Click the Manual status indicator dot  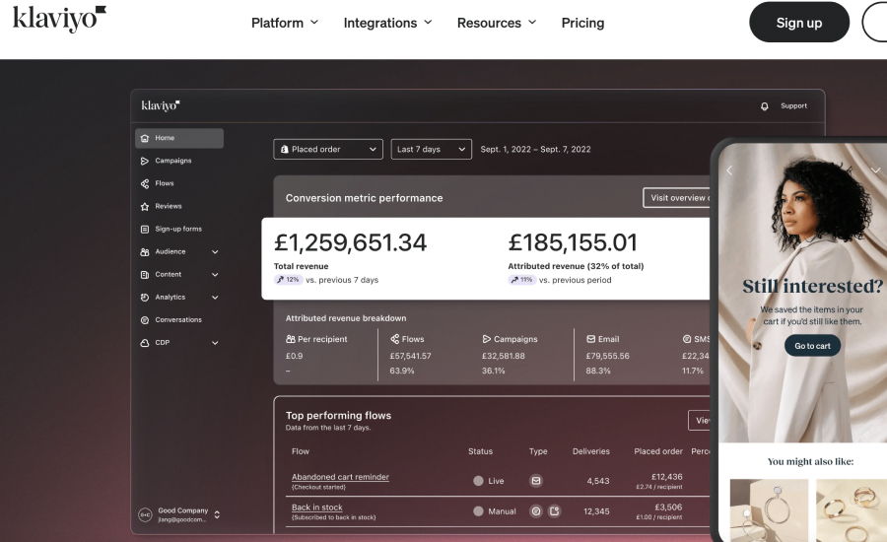click(x=478, y=511)
